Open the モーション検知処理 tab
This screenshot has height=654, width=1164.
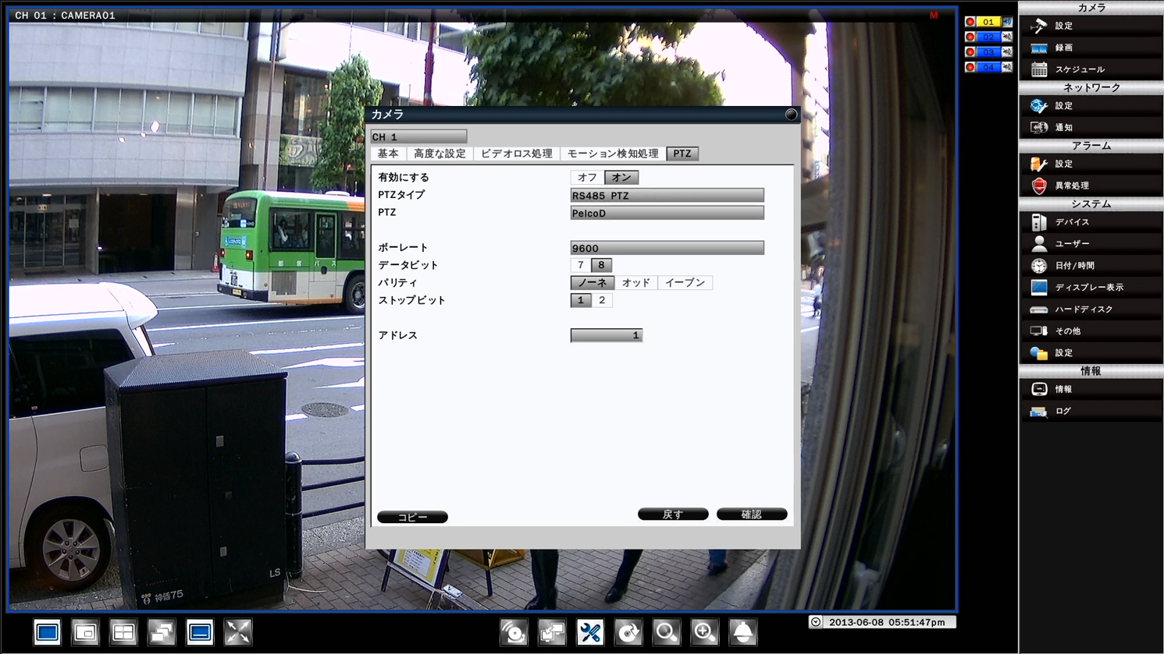tap(614, 153)
